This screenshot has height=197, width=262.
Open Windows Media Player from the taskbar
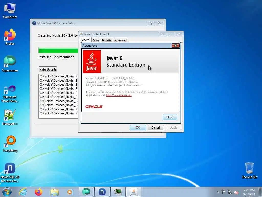point(70,192)
